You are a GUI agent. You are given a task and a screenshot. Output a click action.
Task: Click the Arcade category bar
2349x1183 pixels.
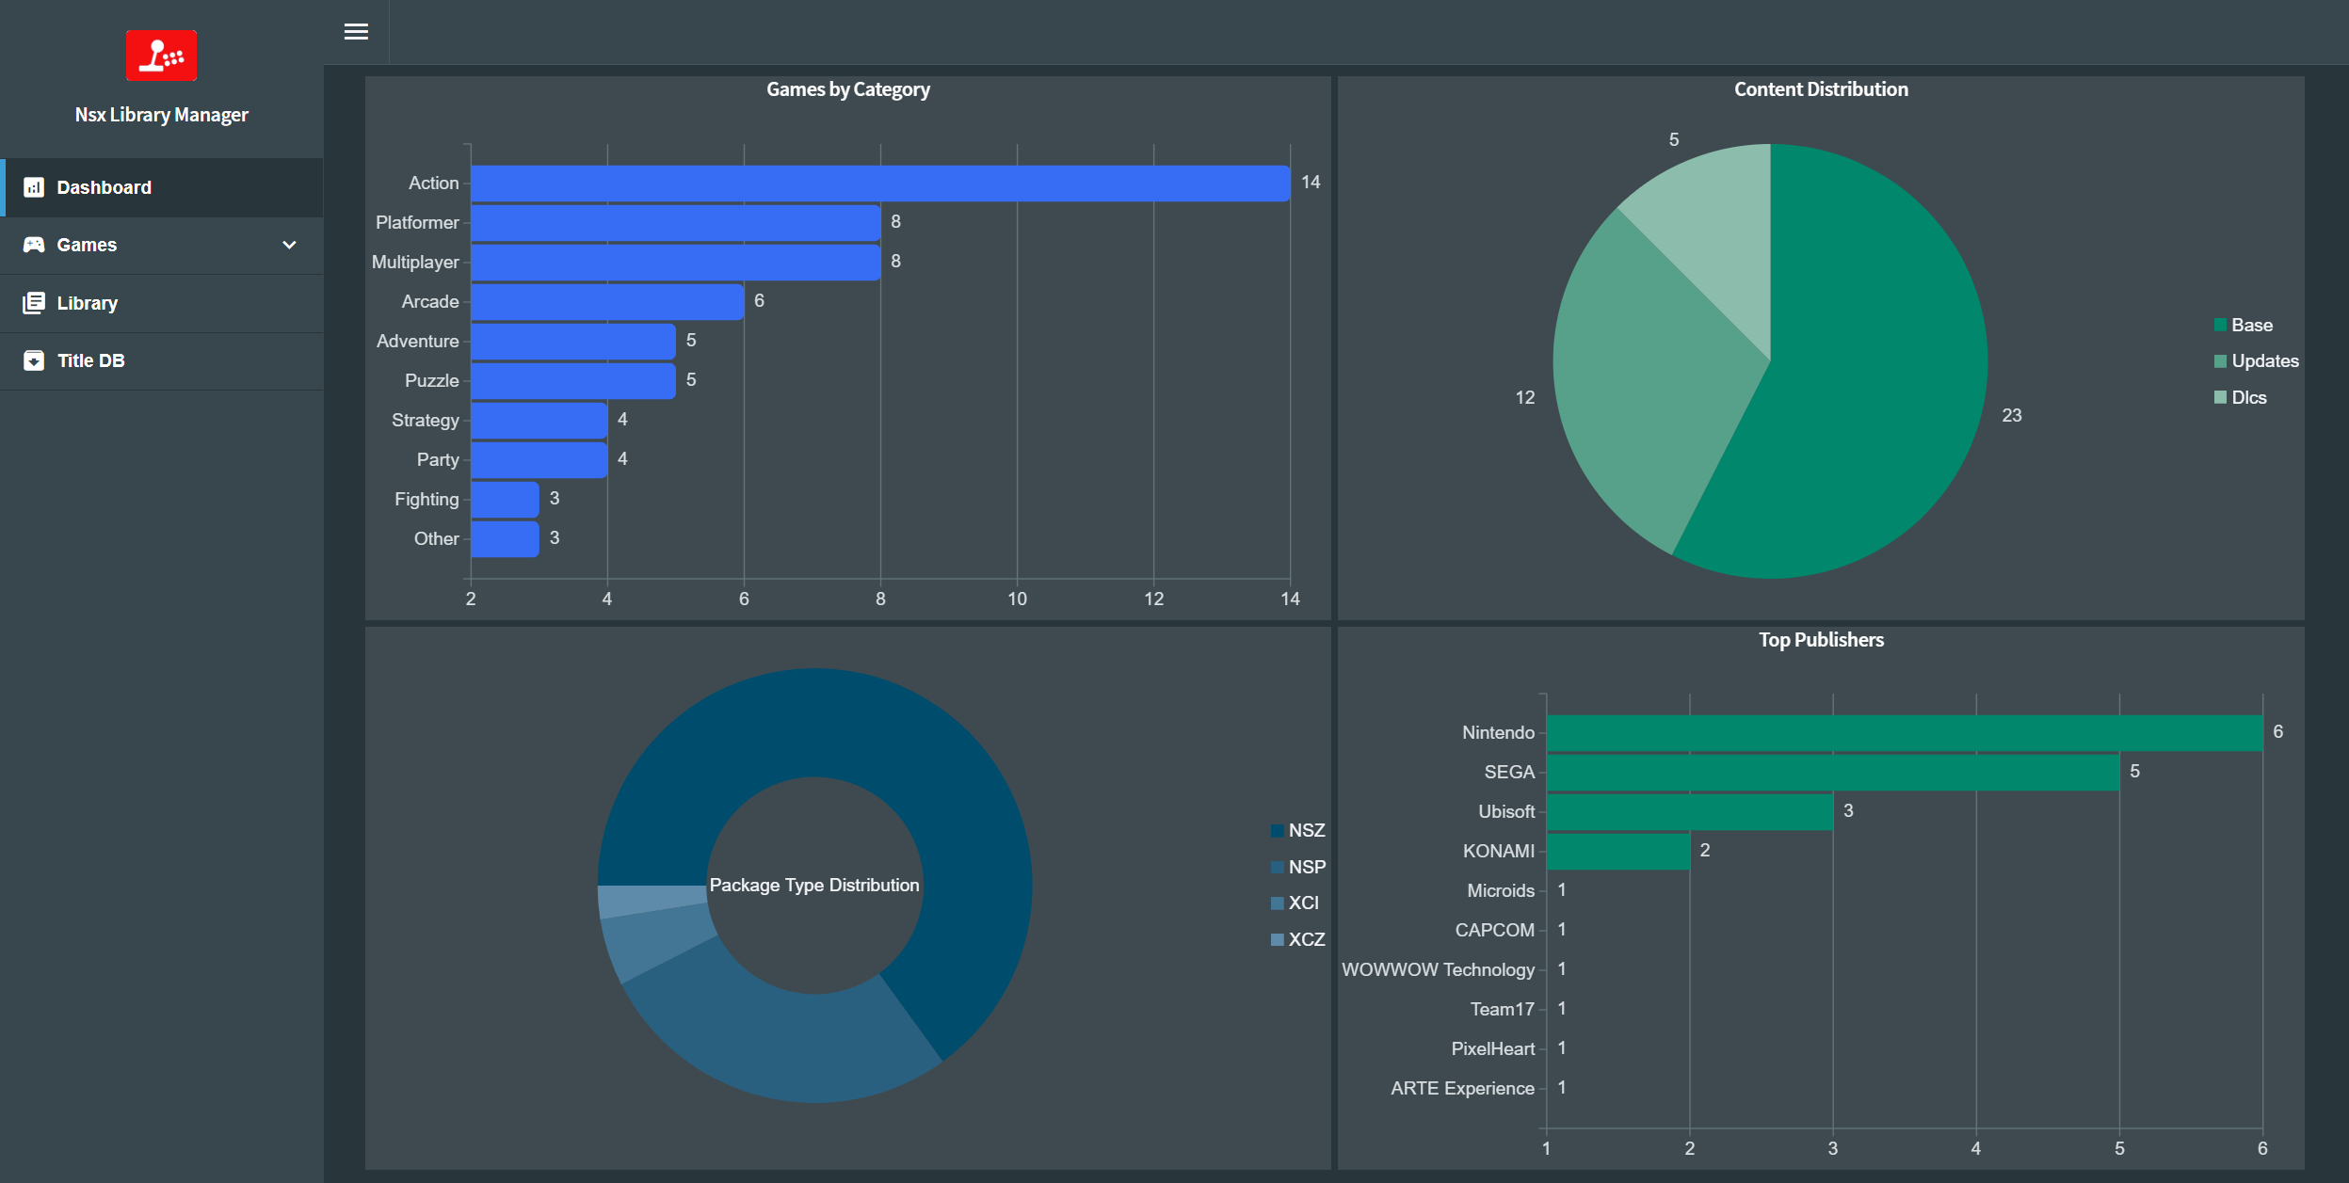(607, 302)
